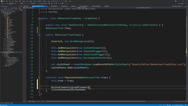This screenshot has width=188, height=106.
Task: Select DebugLogNode.cs in Solution Explorer
Action: coord(11,44)
